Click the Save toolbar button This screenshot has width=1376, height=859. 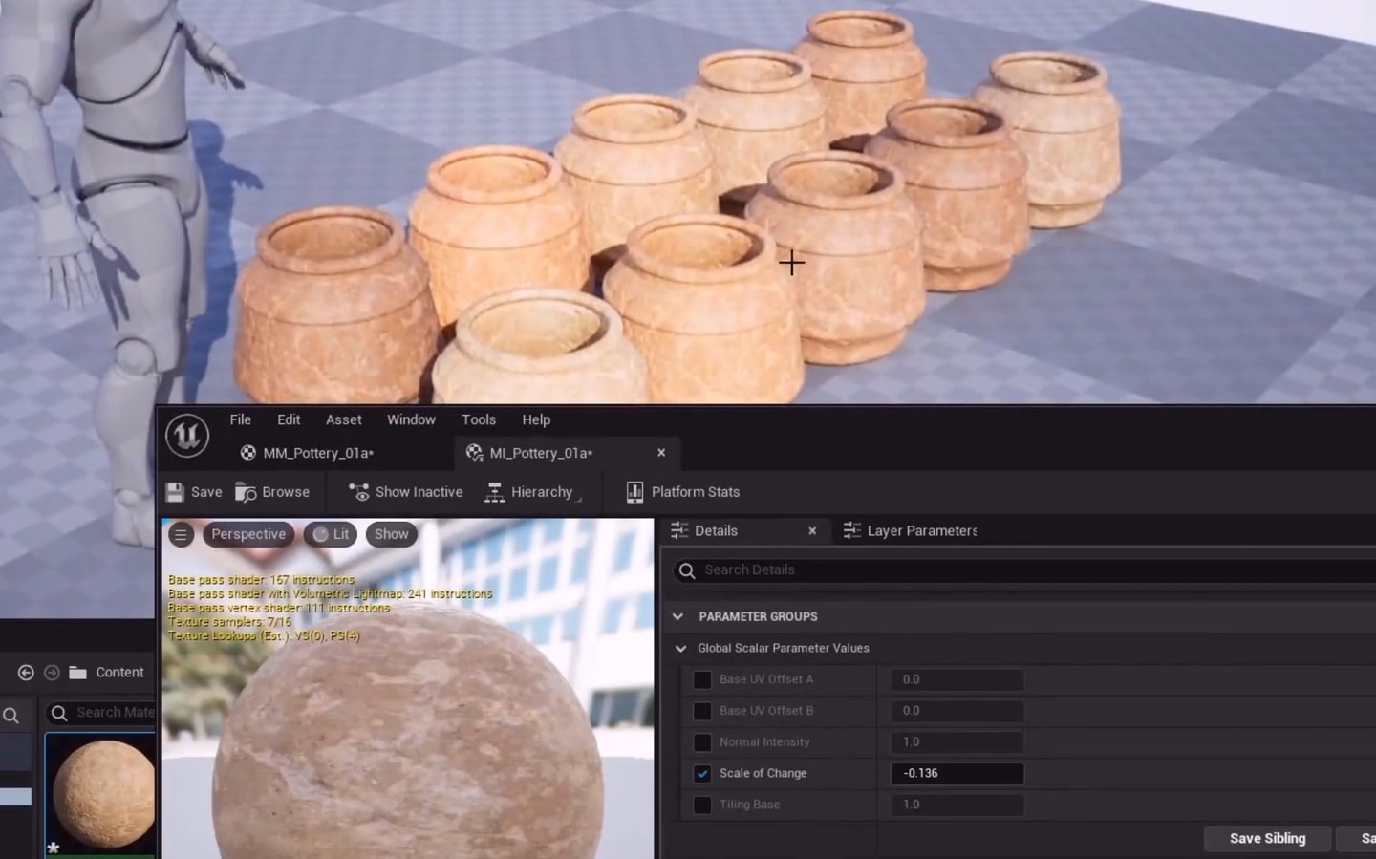[x=194, y=492]
